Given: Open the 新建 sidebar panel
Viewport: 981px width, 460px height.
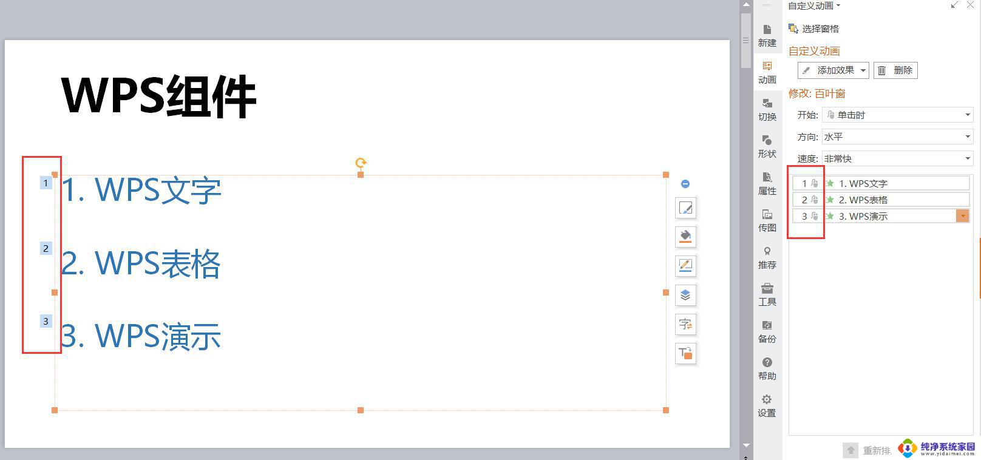Looking at the screenshot, I should pos(767,35).
